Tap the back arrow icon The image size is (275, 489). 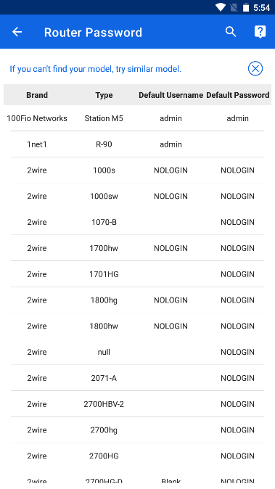pos(17,32)
